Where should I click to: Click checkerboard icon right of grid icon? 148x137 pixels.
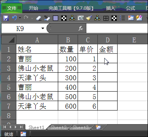pyautogui.click(x=114, y=18)
